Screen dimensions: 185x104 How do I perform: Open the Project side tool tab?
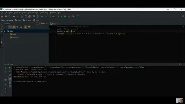[2, 28]
